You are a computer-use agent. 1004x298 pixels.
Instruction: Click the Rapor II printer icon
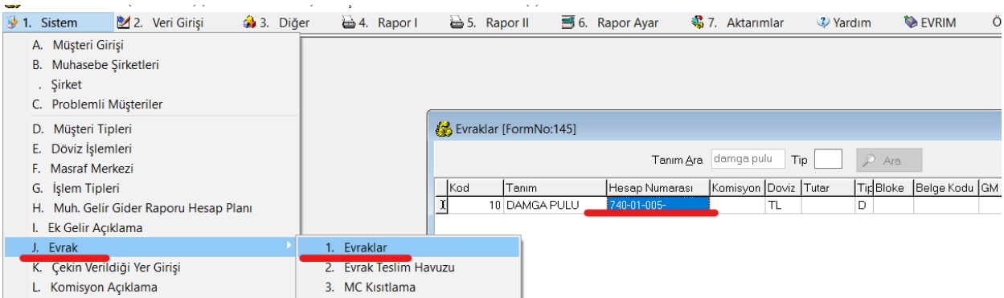pyautogui.click(x=456, y=22)
